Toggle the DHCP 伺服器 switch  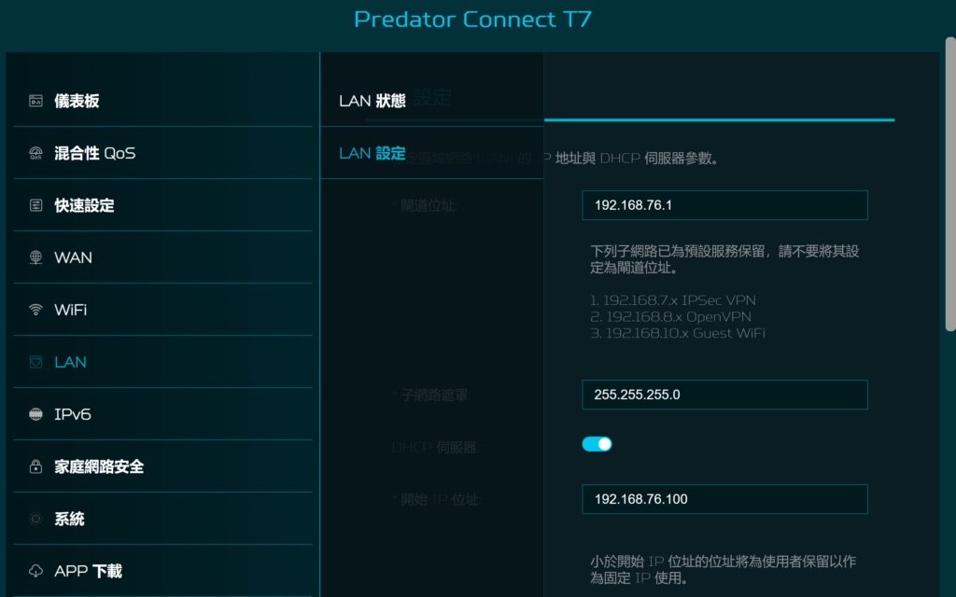(597, 444)
